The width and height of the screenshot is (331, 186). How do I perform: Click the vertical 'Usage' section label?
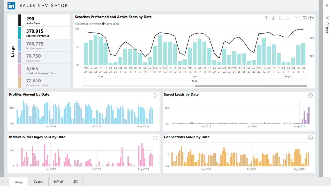[12, 51]
